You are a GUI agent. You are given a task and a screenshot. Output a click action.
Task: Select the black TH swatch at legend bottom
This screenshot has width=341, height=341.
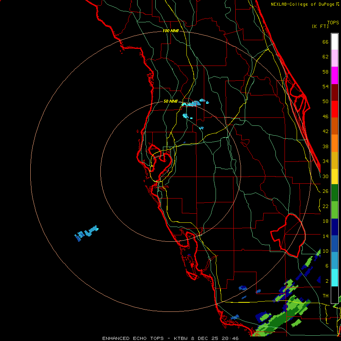coord(335,295)
